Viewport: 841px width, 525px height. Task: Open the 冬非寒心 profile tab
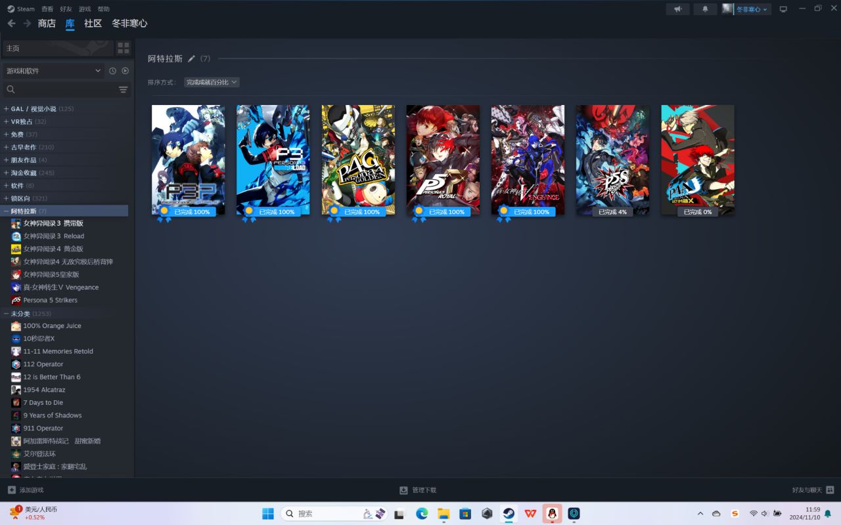point(129,24)
